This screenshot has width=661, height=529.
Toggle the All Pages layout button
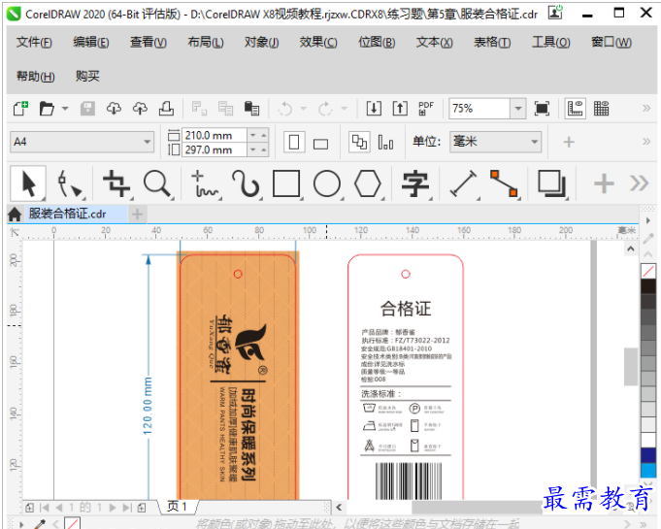pyautogui.click(x=359, y=142)
